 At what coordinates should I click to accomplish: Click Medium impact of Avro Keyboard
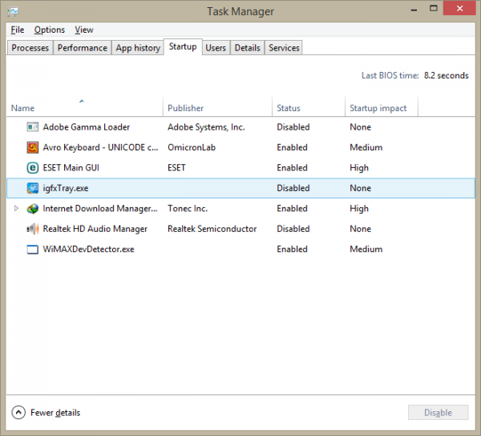(x=366, y=147)
